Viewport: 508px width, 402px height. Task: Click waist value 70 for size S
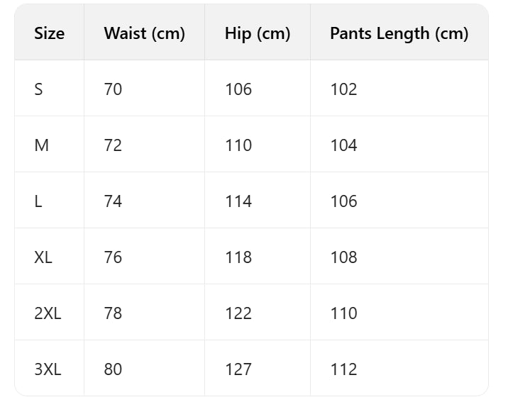point(113,89)
